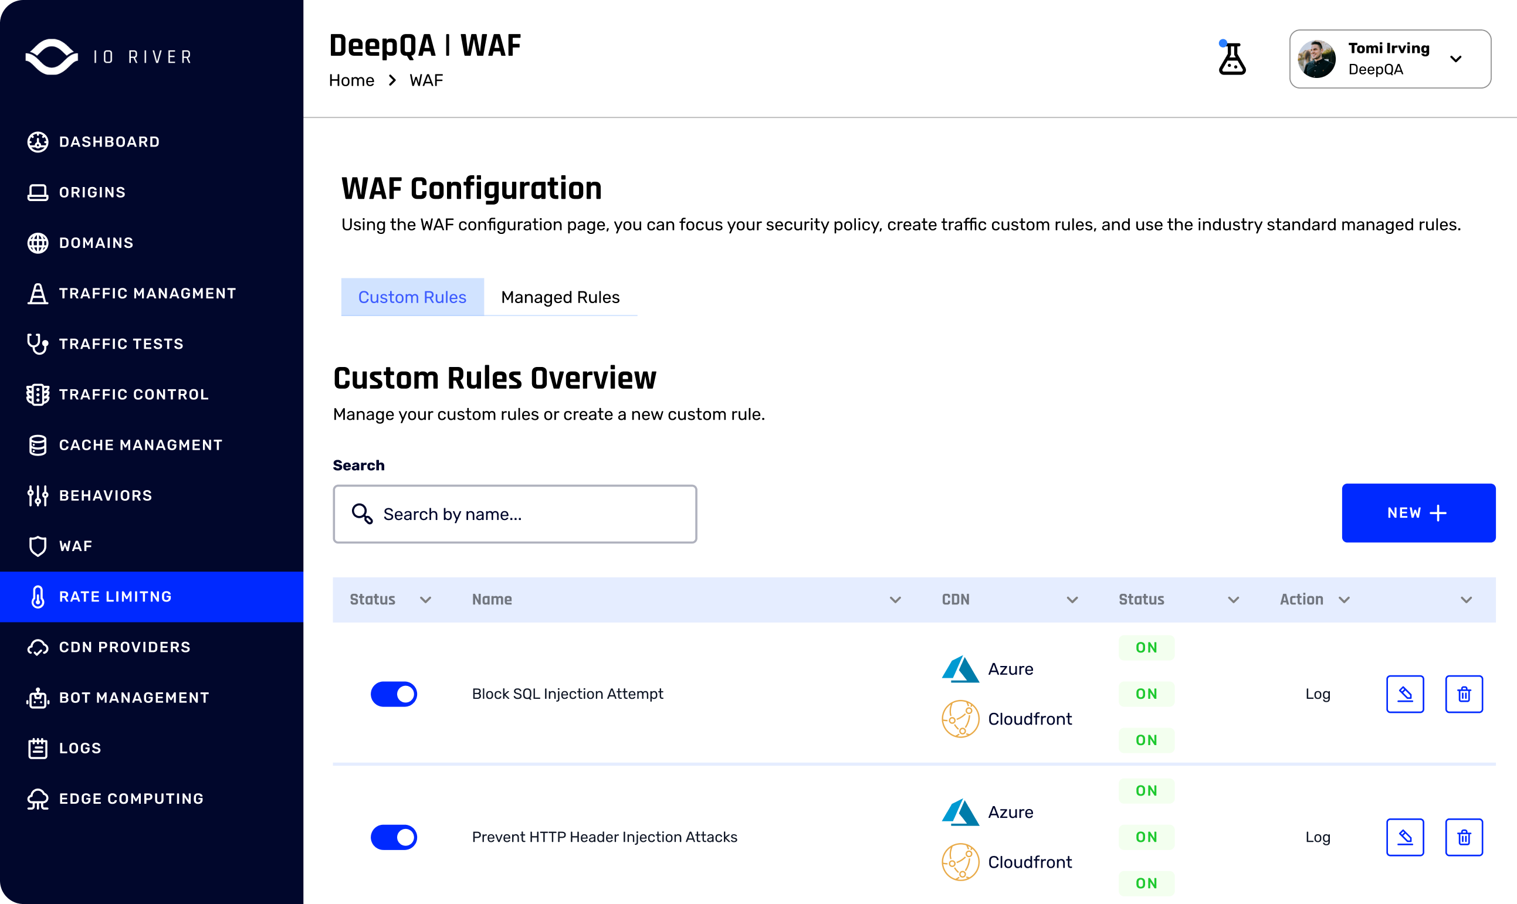This screenshot has height=904, width=1517.
Task: Disable the Block SQL Injection Attempt rule
Action: pyautogui.click(x=394, y=694)
